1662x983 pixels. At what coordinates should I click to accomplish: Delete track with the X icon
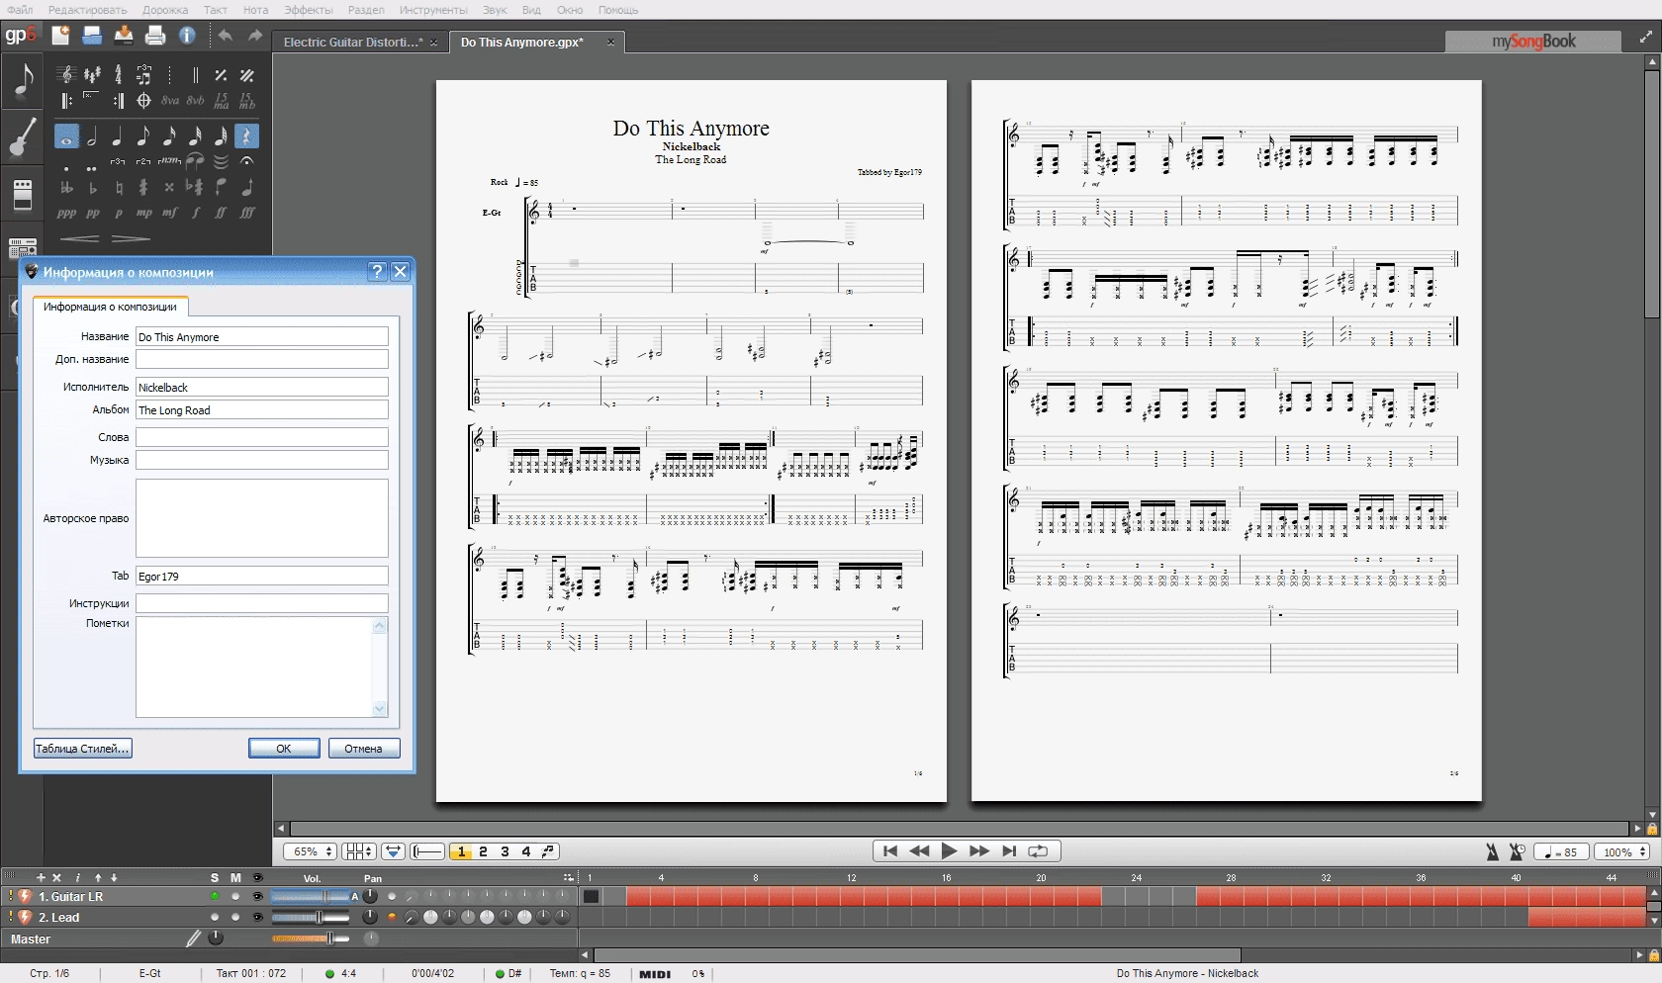click(x=56, y=877)
